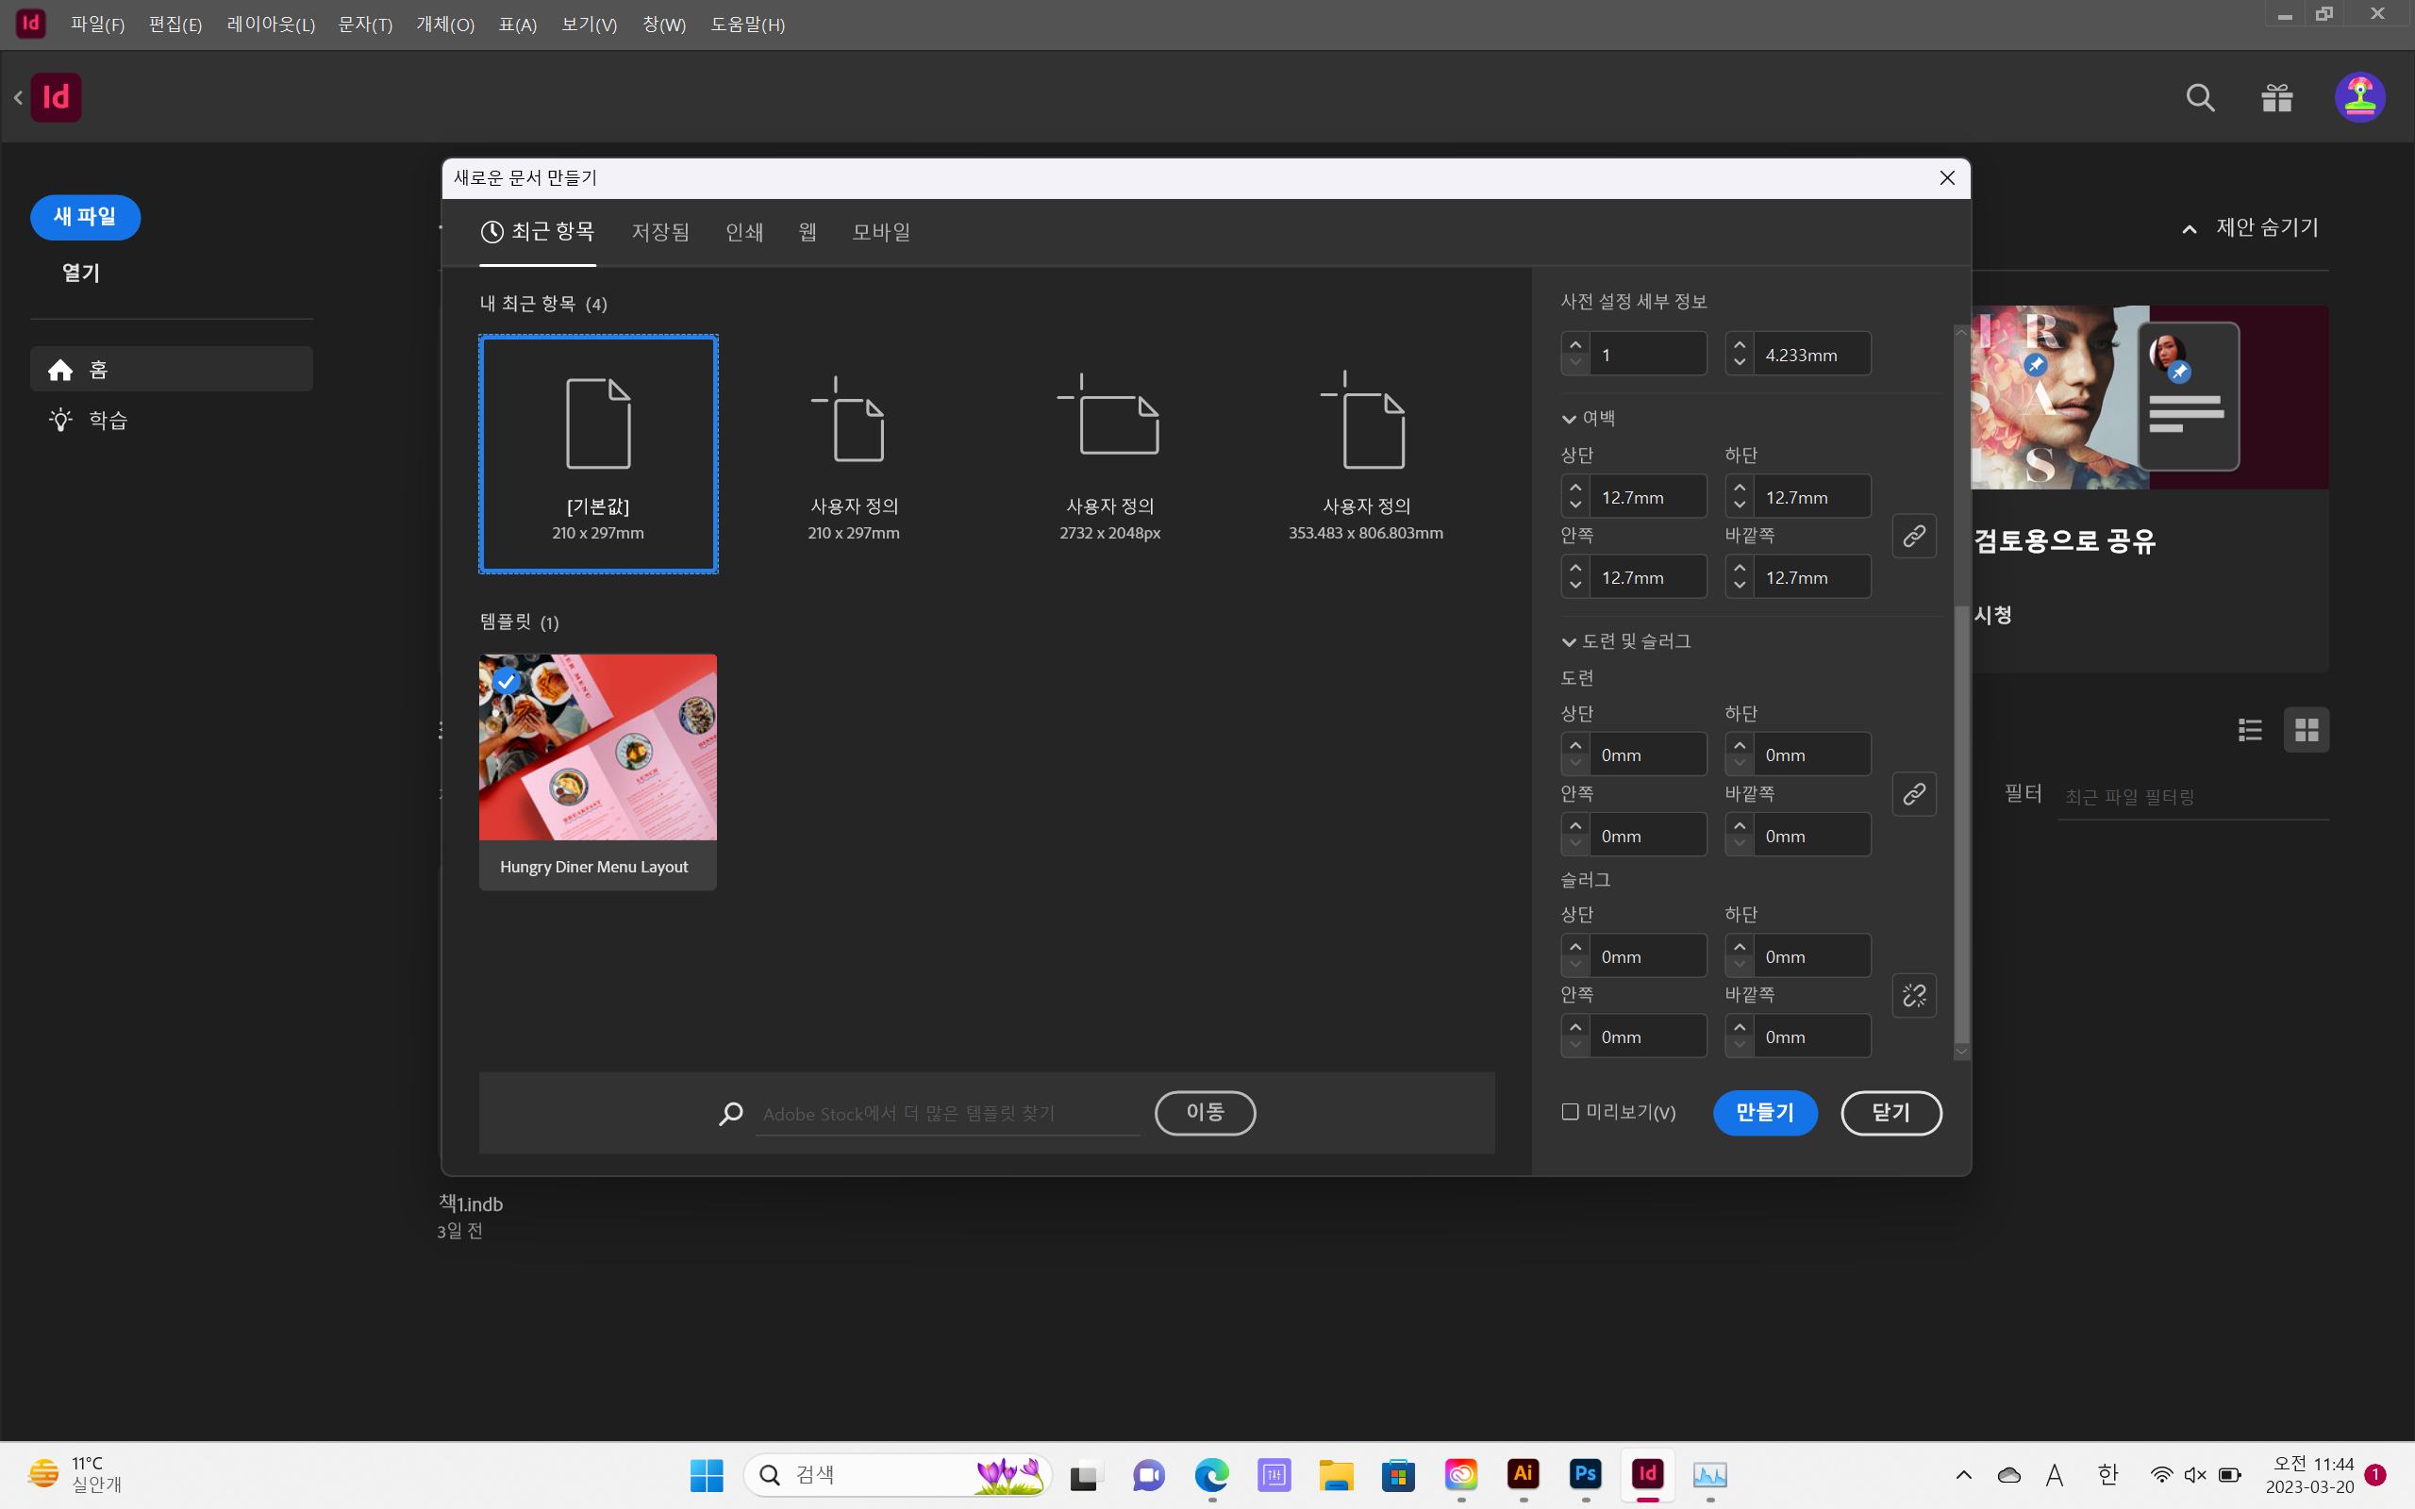Click the 만들기 create button
The width and height of the screenshot is (2415, 1509).
tap(1764, 1113)
